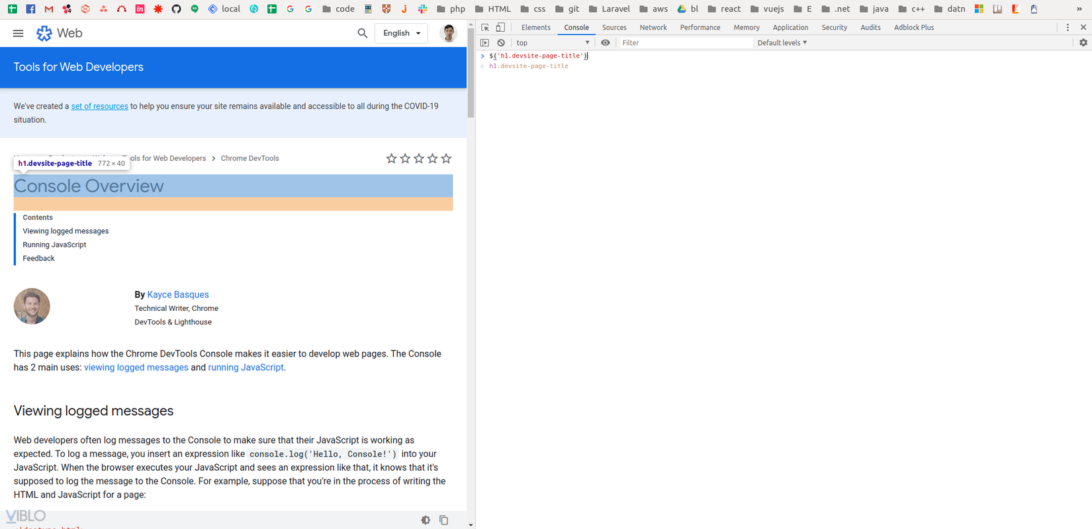Viewport: 1092px width, 529px height.
Task: Open the English language dropdown
Action: pos(401,33)
